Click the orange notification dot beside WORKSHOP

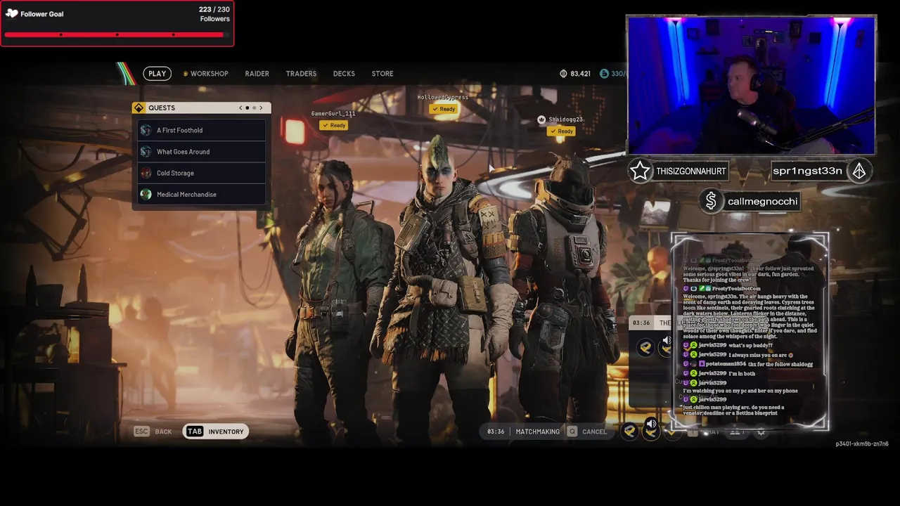[186, 73]
